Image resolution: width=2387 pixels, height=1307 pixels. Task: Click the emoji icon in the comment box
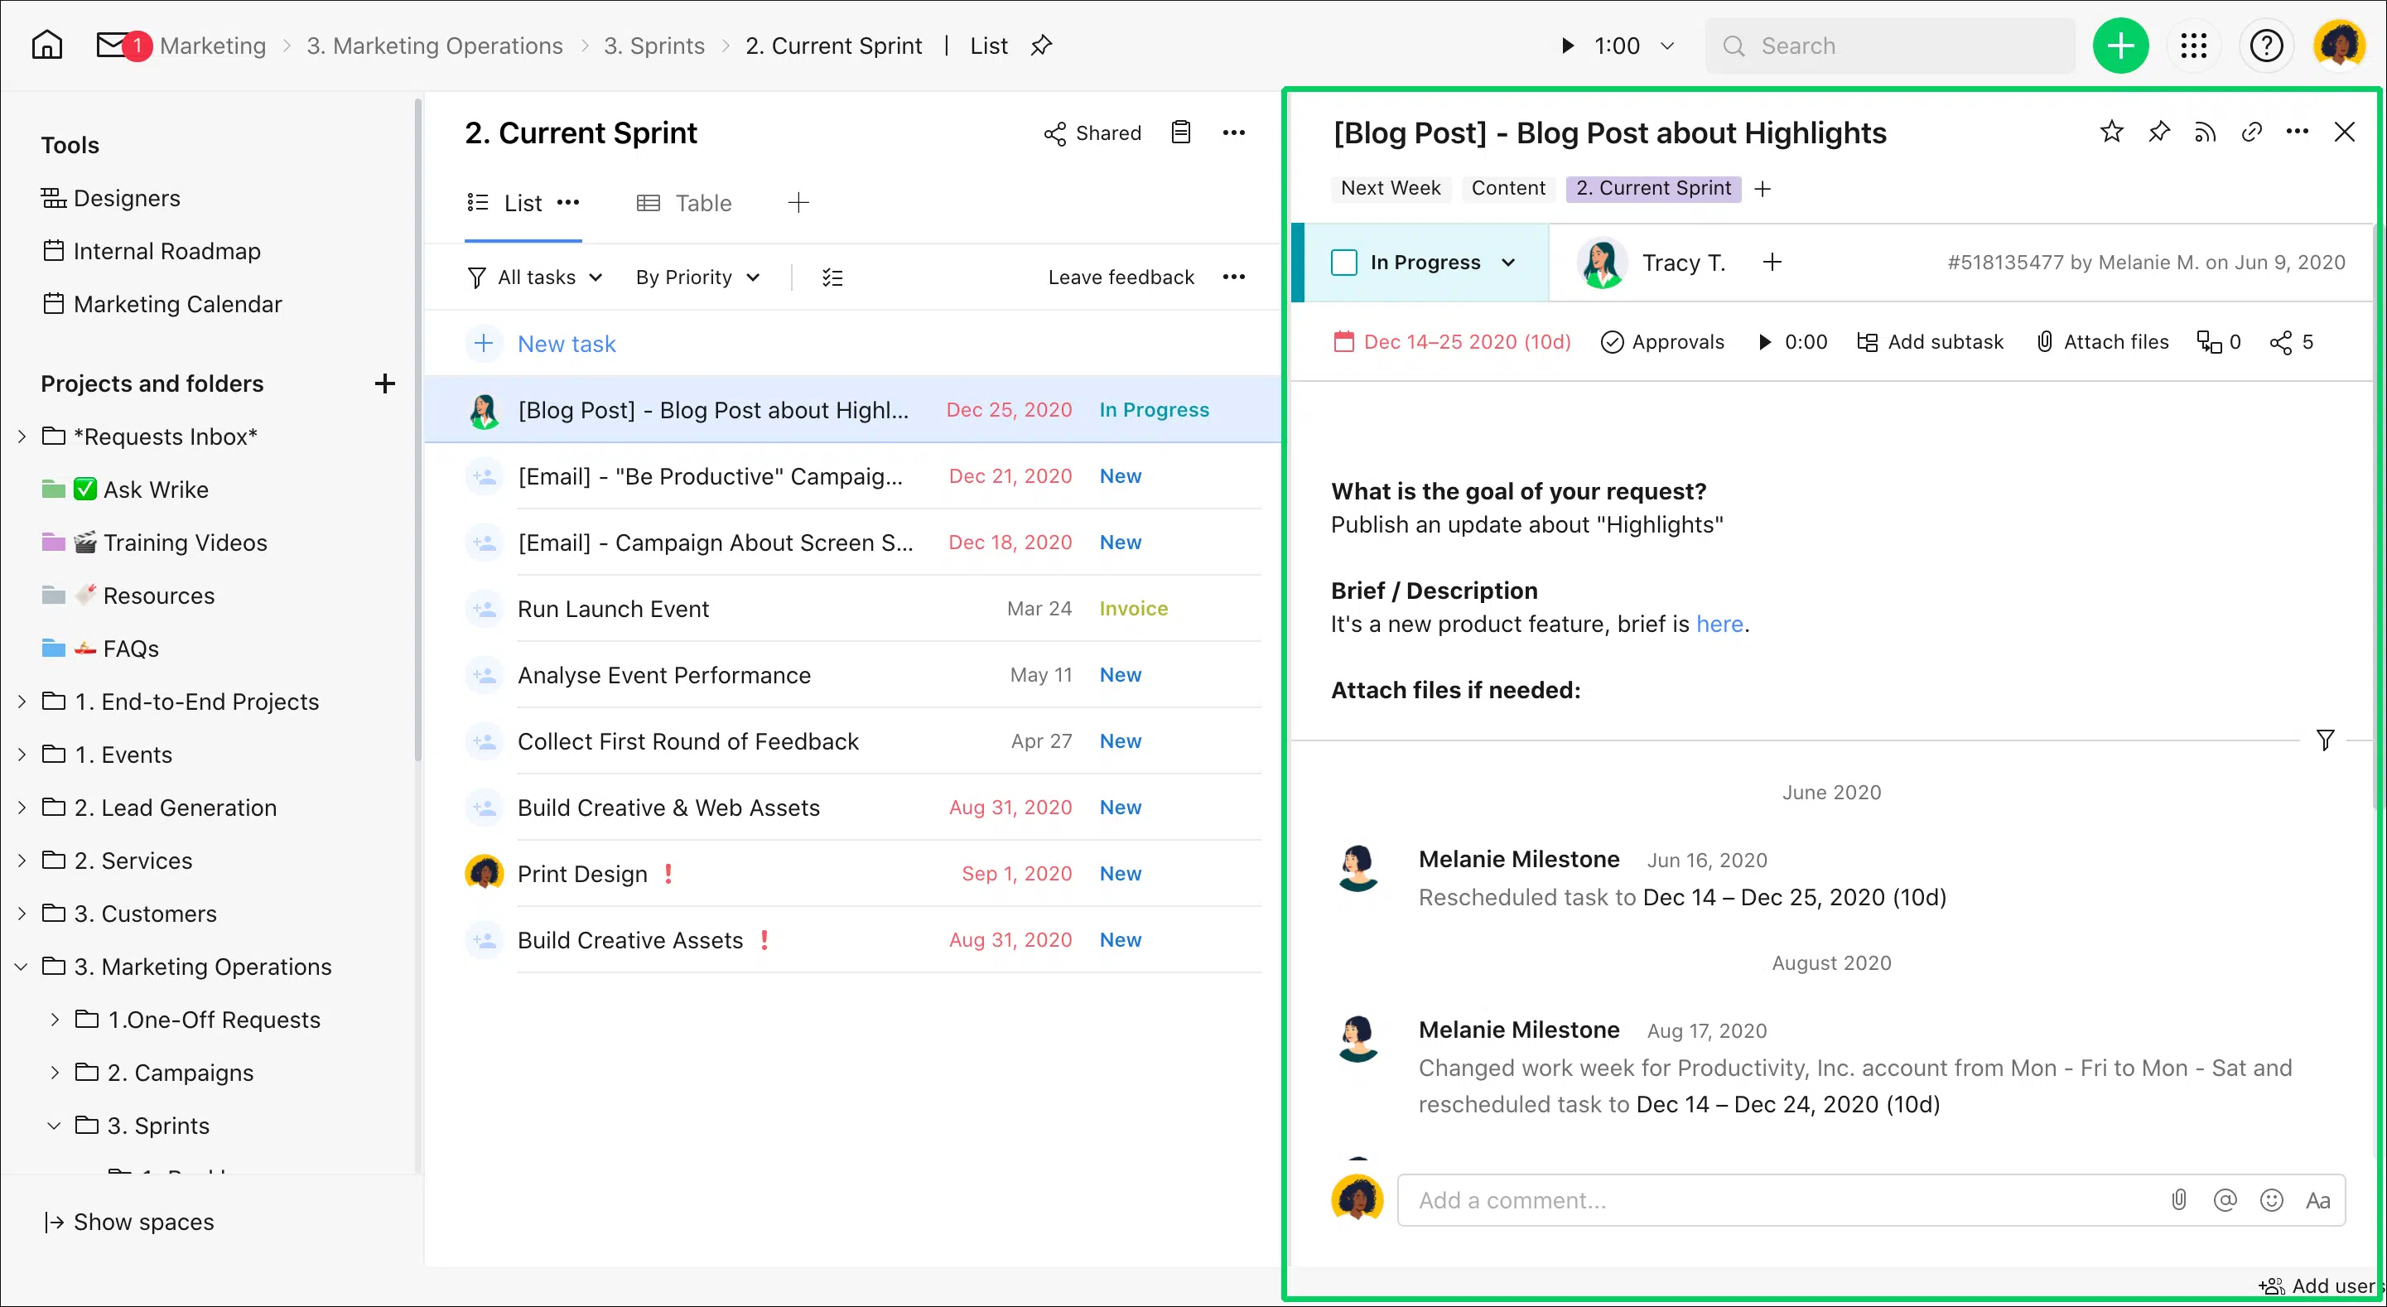click(2271, 1200)
